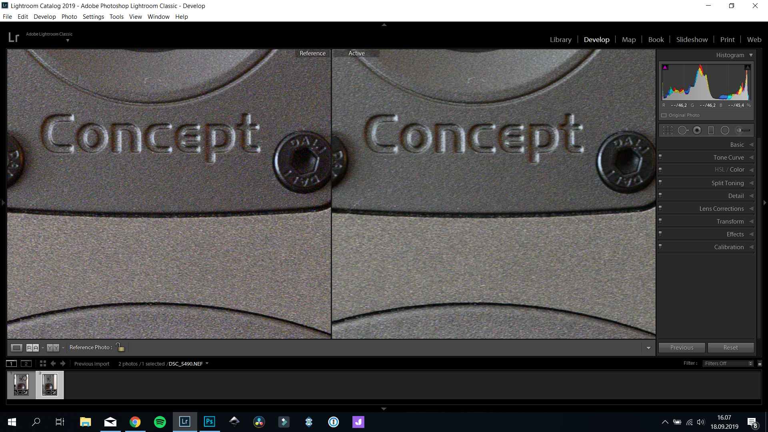Switch to the Library module

pos(560,40)
